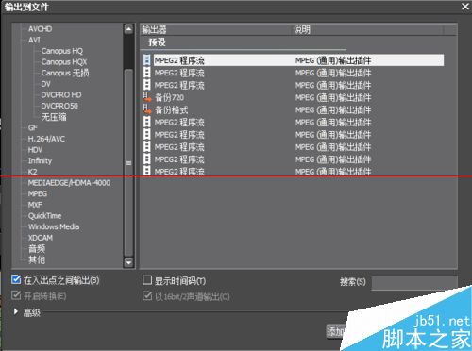This screenshot has height=351, width=472.
Task: Select HDV exporter category
Action: (x=35, y=150)
